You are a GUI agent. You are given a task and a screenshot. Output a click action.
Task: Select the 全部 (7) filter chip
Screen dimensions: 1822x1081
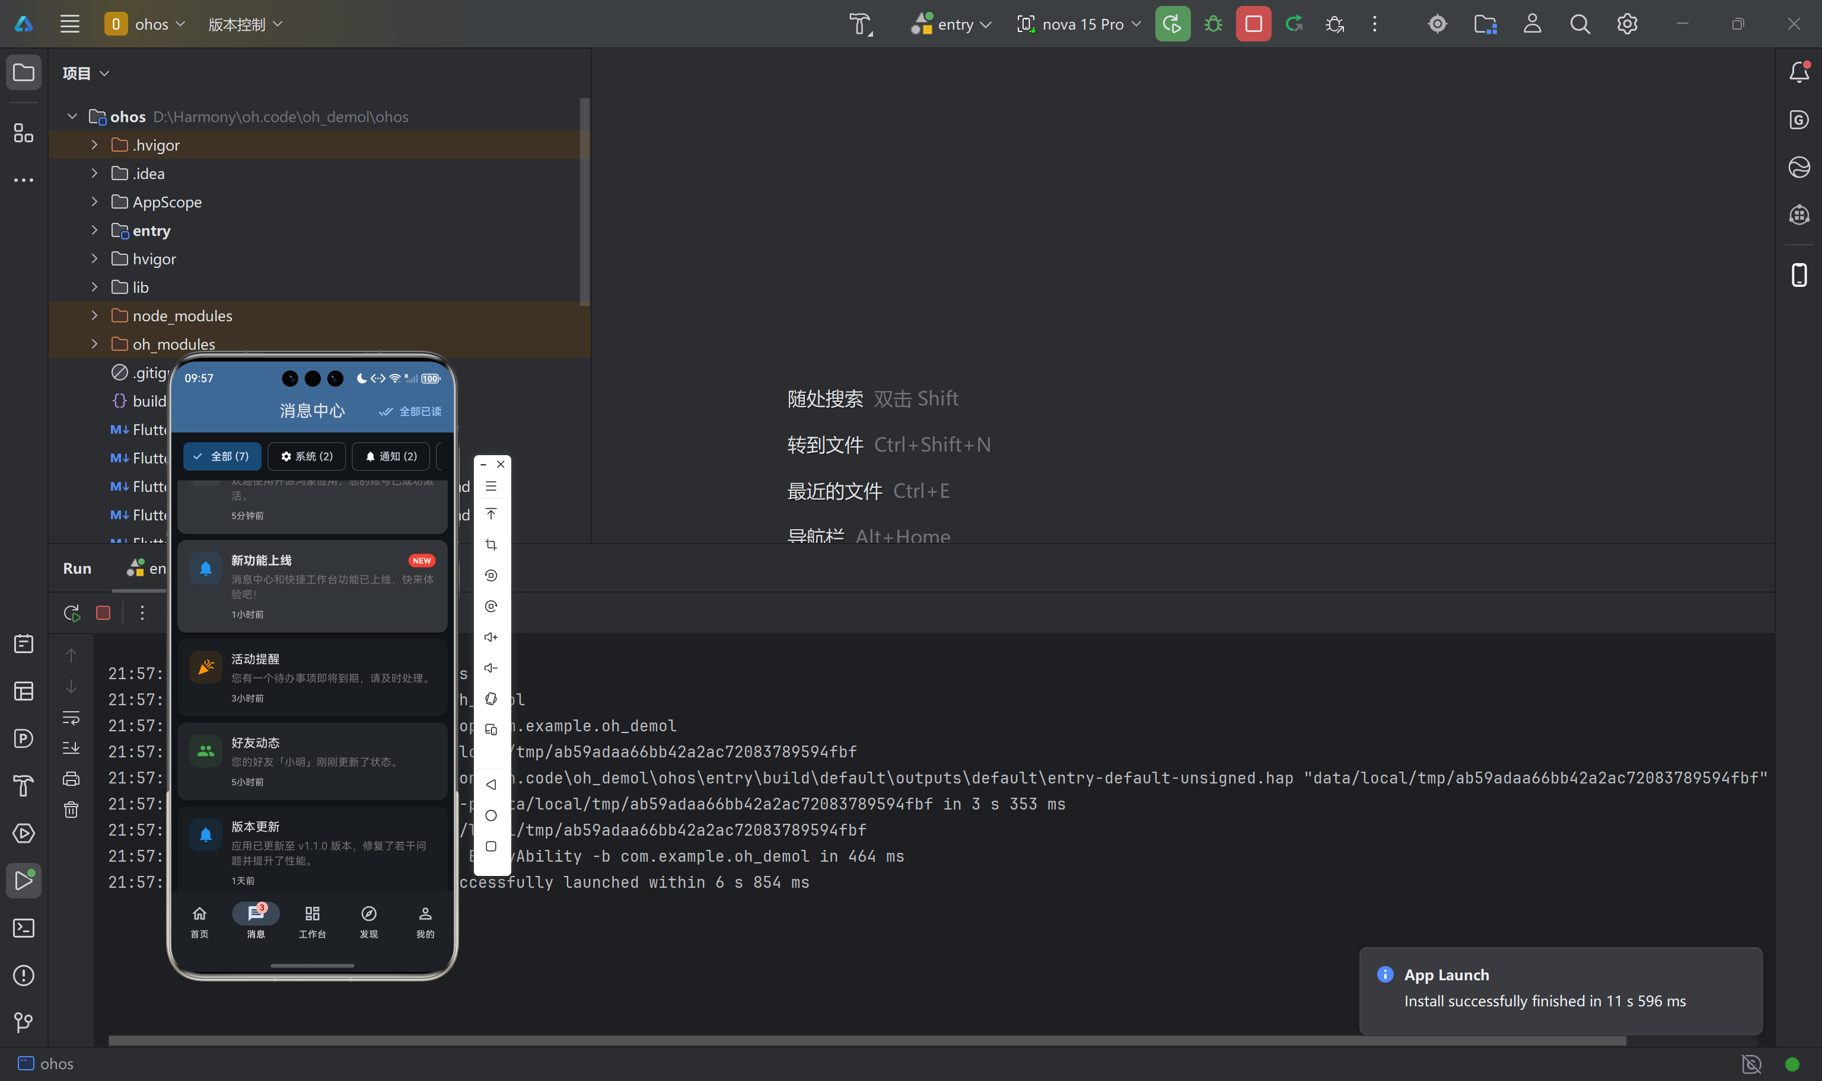[x=222, y=456]
